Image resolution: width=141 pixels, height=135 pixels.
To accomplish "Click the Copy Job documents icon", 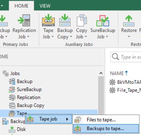I will [x=82, y=20].
